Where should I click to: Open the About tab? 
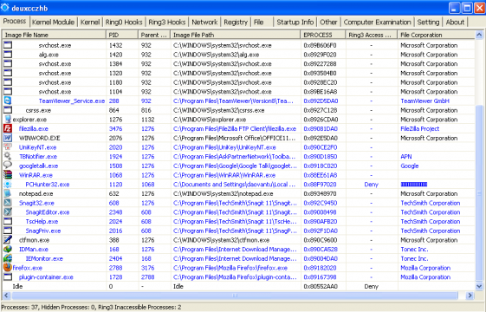tap(455, 23)
